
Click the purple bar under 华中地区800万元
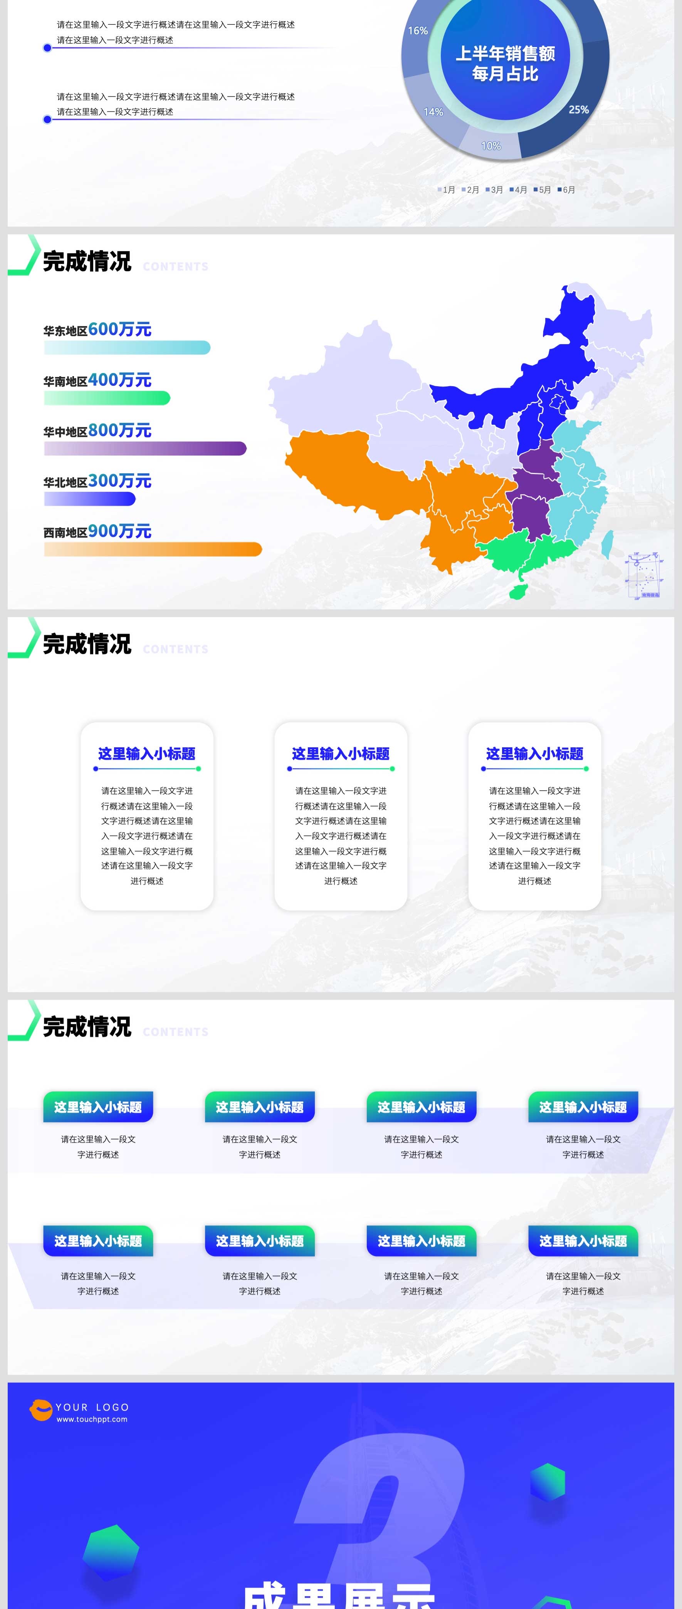click(x=145, y=449)
